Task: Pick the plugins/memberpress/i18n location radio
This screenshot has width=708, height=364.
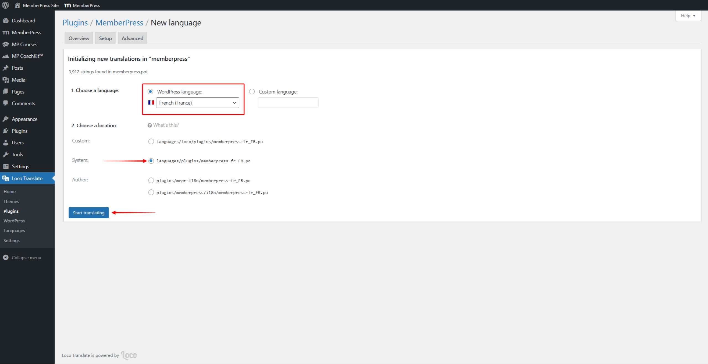Action: click(x=151, y=192)
